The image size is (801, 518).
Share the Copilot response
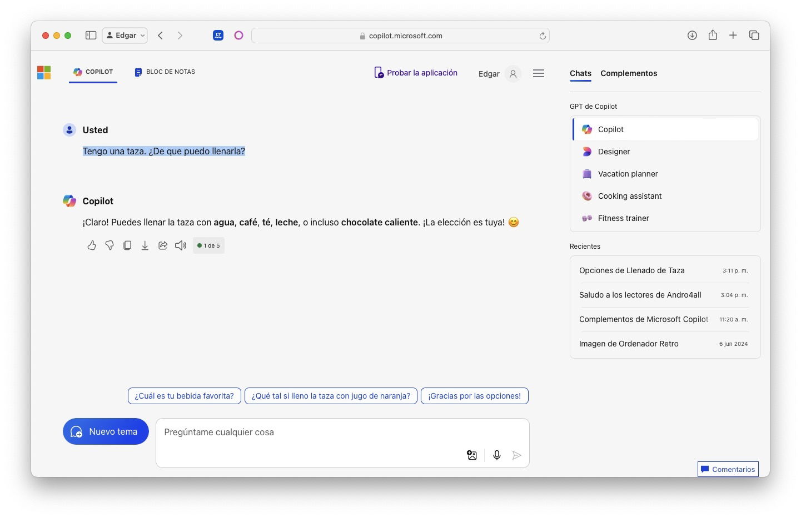163,245
